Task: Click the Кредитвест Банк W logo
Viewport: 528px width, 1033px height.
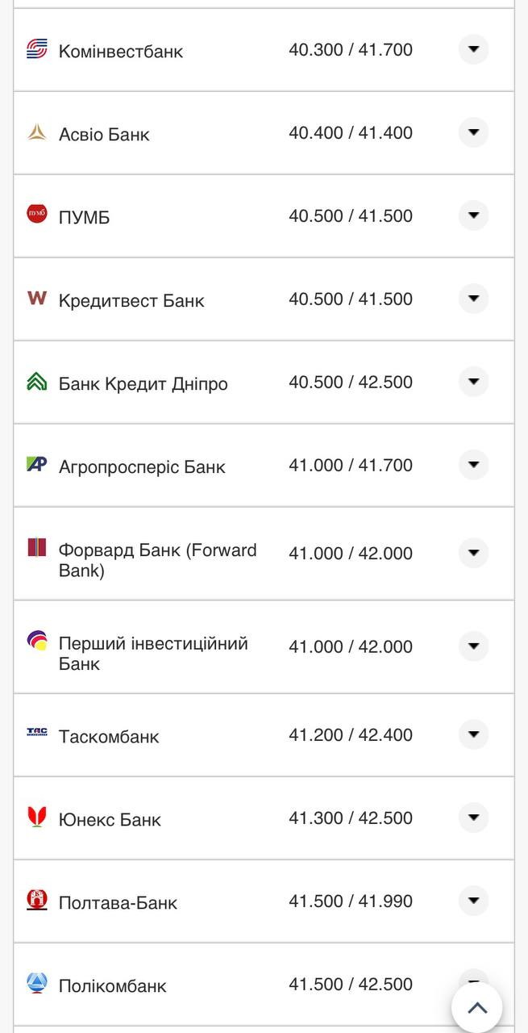Action: pyautogui.click(x=35, y=298)
